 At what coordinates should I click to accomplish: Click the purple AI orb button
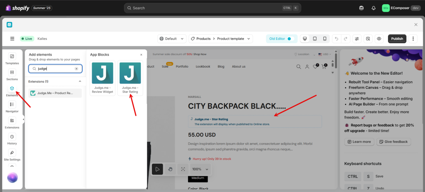(x=12, y=177)
